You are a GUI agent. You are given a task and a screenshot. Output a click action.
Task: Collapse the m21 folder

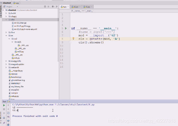12,42
